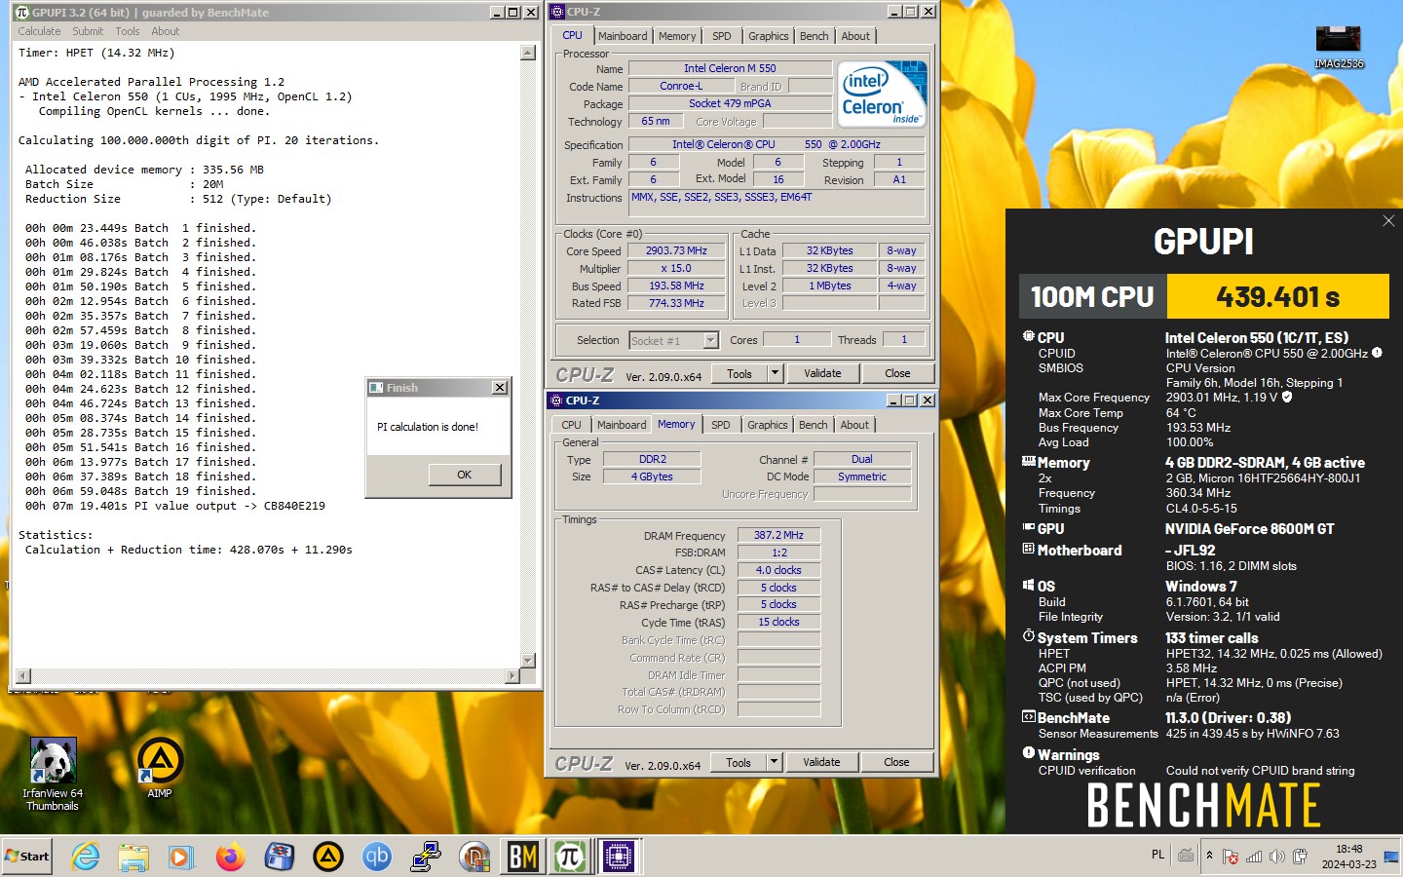Open IrfanView 64 Thumbnails desktop shortcut
1403x877 pixels.
pyautogui.click(x=53, y=775)
